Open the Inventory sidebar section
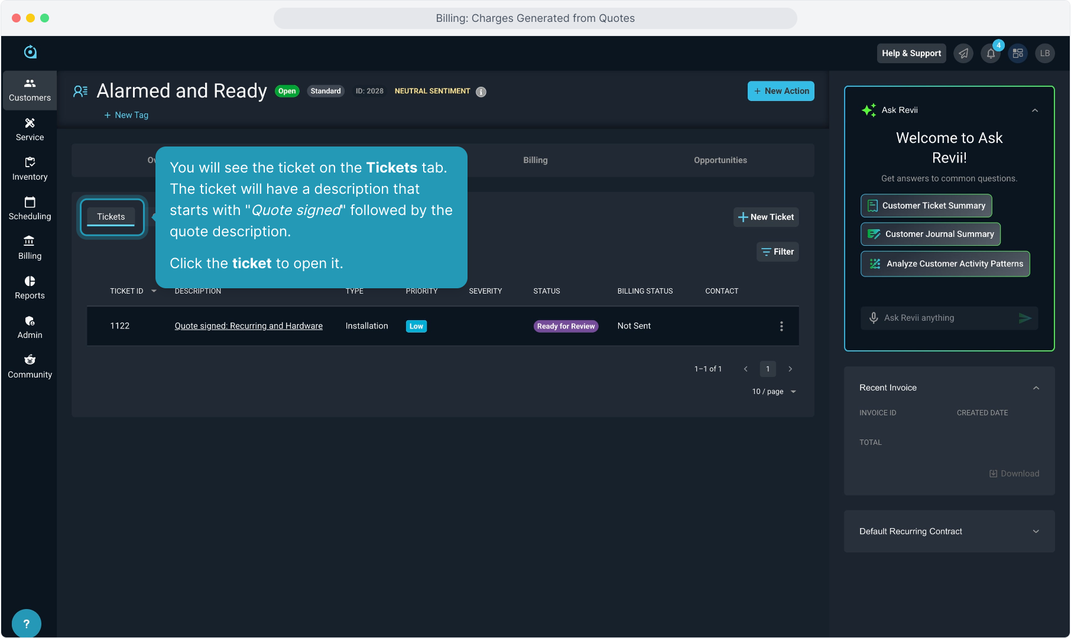 pyautogui.click(x=30, y=169)
